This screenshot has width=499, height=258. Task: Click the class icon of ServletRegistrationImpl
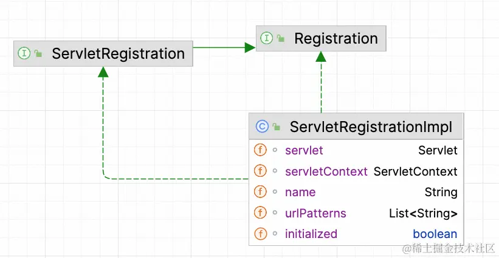(262, 127)
